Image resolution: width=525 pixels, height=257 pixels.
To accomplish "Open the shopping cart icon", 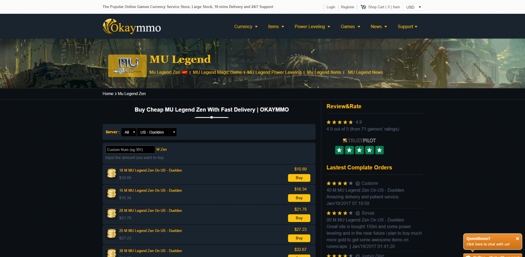I will click(x=363, y=7).
